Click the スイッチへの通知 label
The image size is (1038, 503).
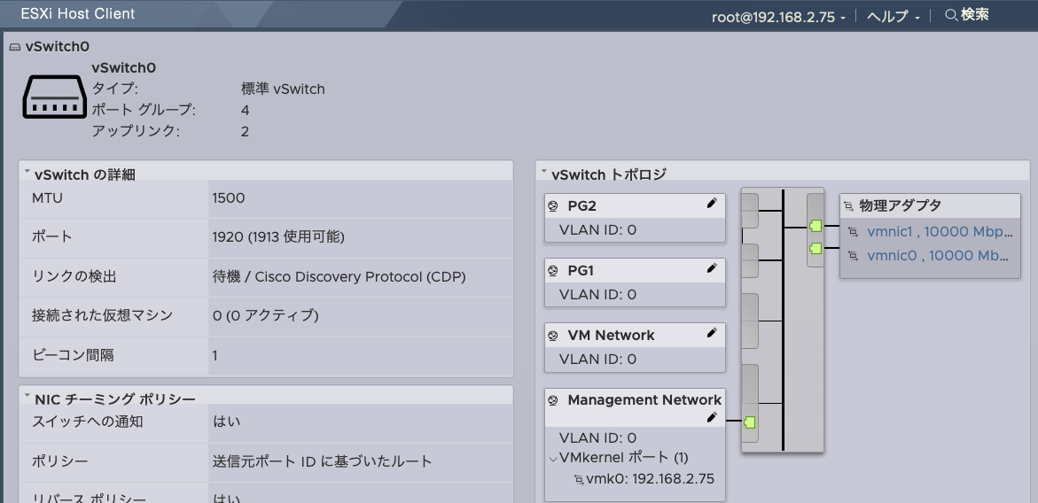pyautogui.click(x=88, y=421)
